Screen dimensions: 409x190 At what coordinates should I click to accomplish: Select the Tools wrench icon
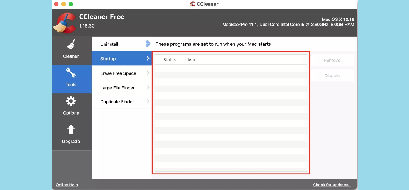tap(71, 73)
